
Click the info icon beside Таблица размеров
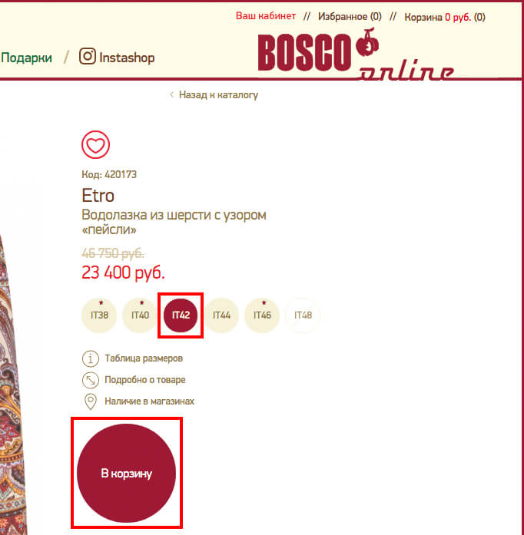(91, 358)
